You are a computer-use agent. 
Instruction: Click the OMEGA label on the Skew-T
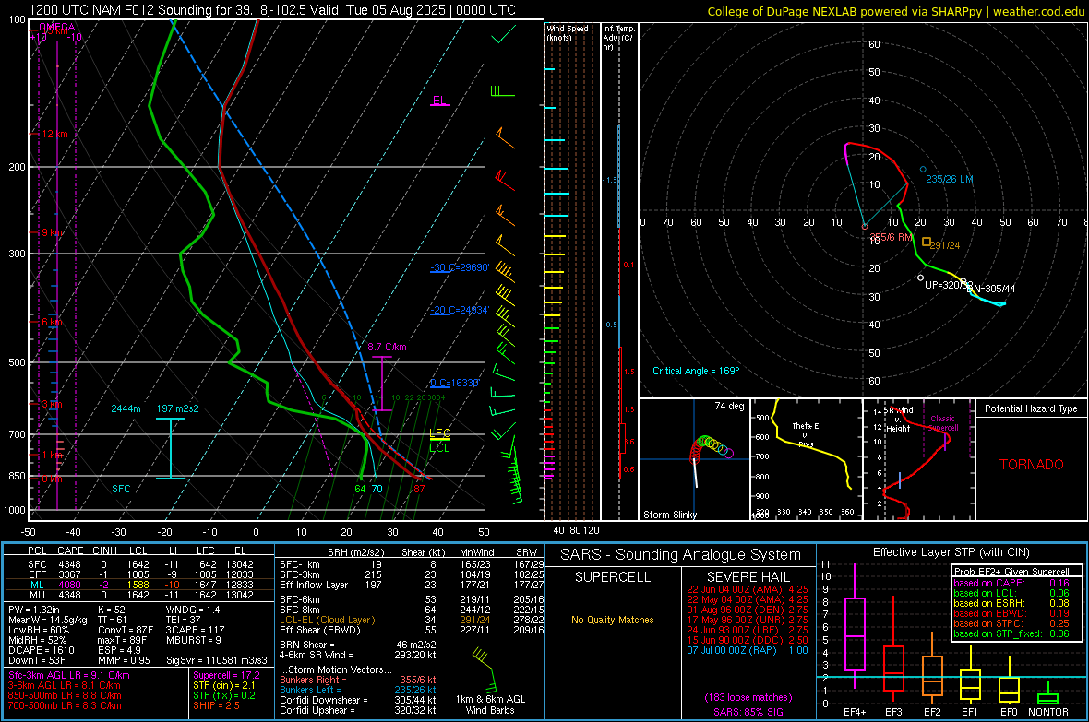click(x=57, y=27)
